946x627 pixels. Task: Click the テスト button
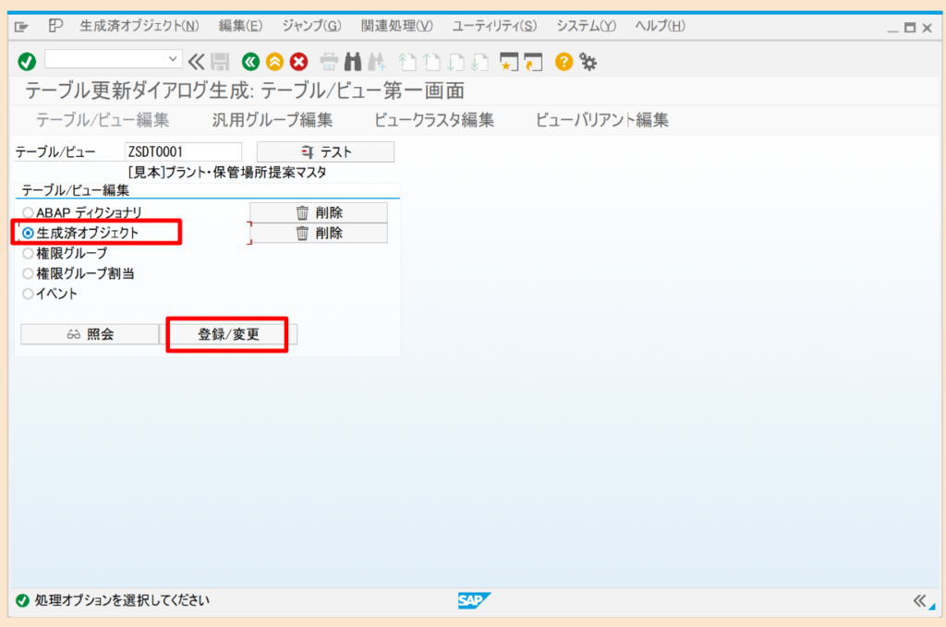325,151
